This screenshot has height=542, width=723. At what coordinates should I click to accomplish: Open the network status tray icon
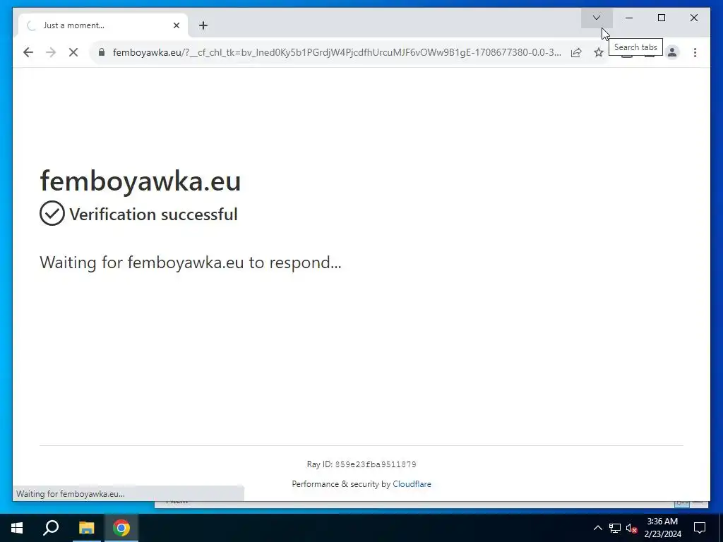(x=615, y=528)
